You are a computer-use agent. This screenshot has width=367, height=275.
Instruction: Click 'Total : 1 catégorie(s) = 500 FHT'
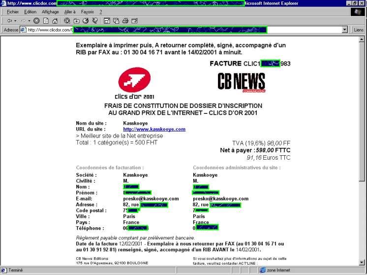click(x=117, y=142)
